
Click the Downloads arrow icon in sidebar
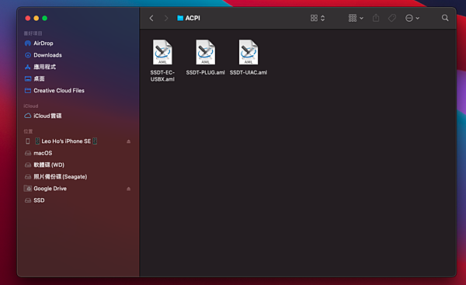(x=28, y=55)
